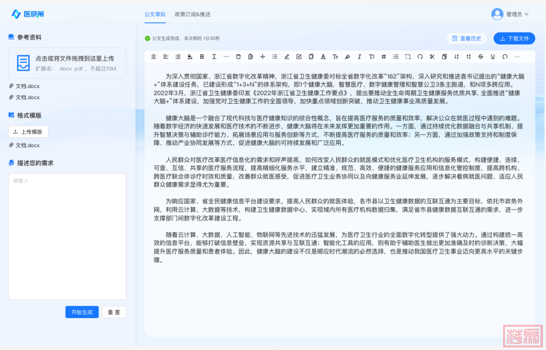
Task: Open the 管理员 user dropdown
Action: pos(511,14)
